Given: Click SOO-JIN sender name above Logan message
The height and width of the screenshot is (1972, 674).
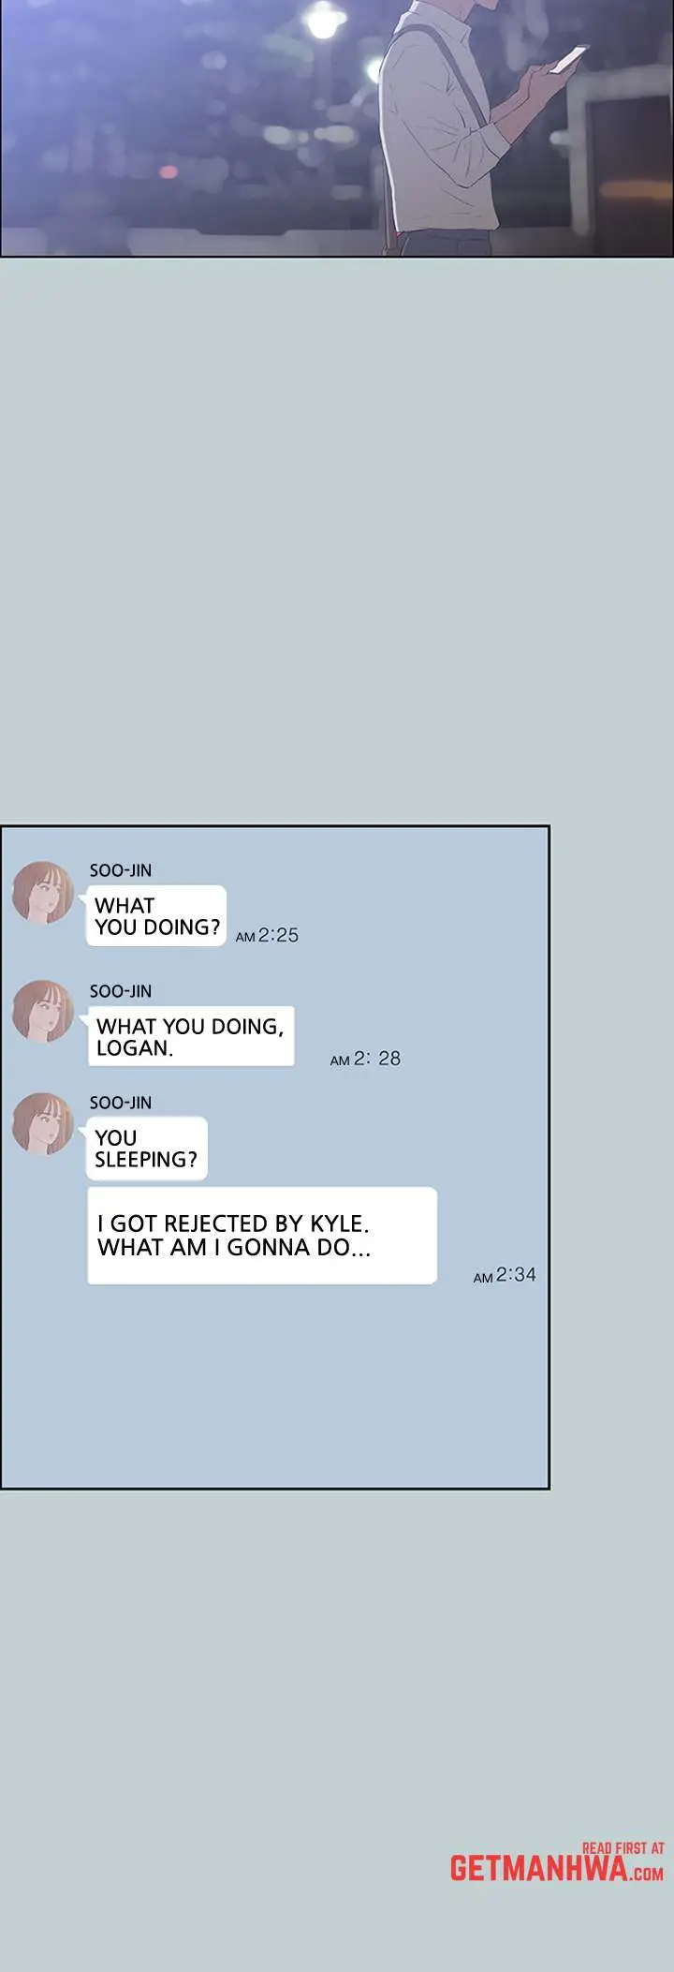Looking at the screenshot, I should click(121, 991).
